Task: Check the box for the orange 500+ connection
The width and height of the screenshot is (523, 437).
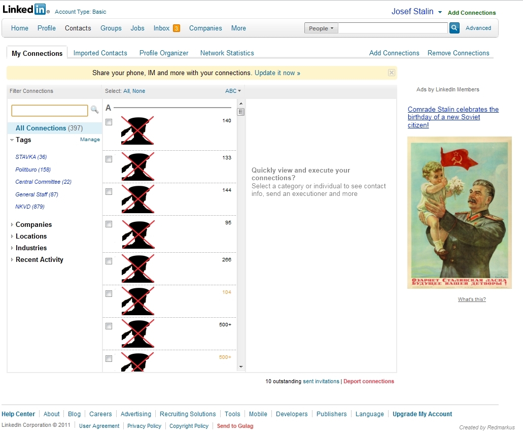Action: (109, 358)
